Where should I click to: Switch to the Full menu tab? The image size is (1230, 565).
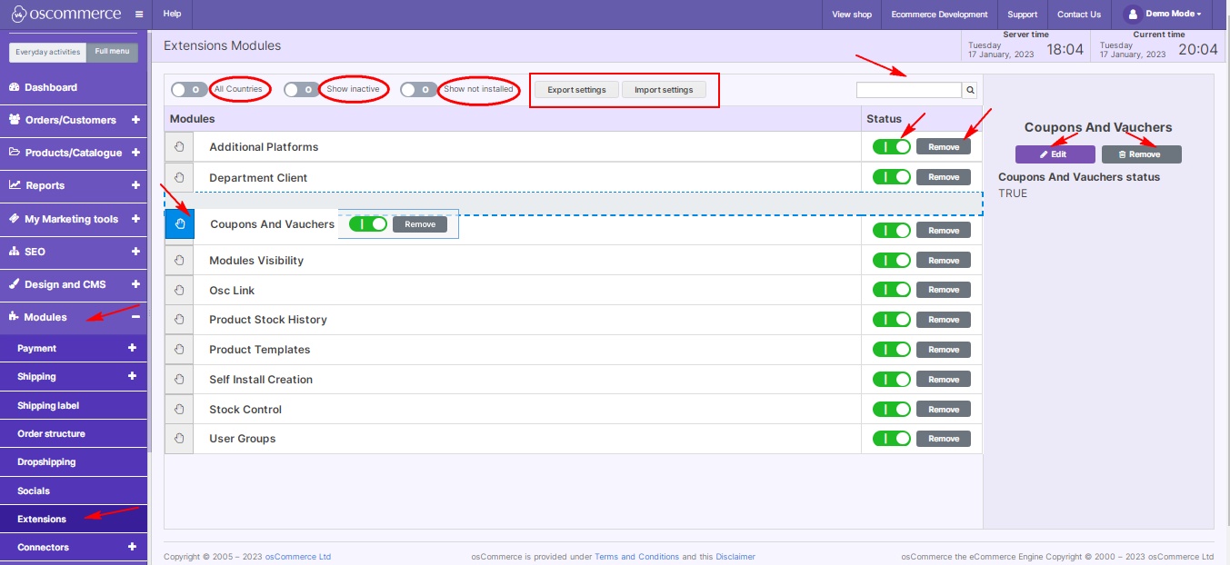point(113,52)
